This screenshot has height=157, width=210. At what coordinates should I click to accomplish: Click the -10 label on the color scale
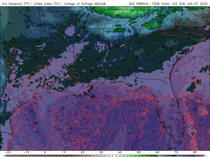click(26, 152)
